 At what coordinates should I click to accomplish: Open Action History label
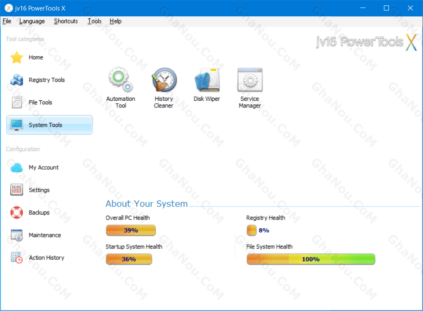coord(47,258)
